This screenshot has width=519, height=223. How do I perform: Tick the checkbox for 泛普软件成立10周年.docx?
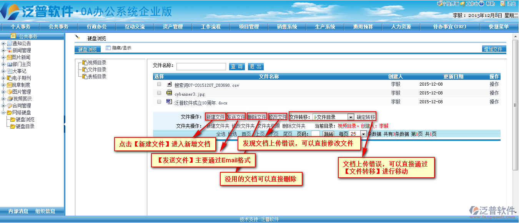[159, 102]
